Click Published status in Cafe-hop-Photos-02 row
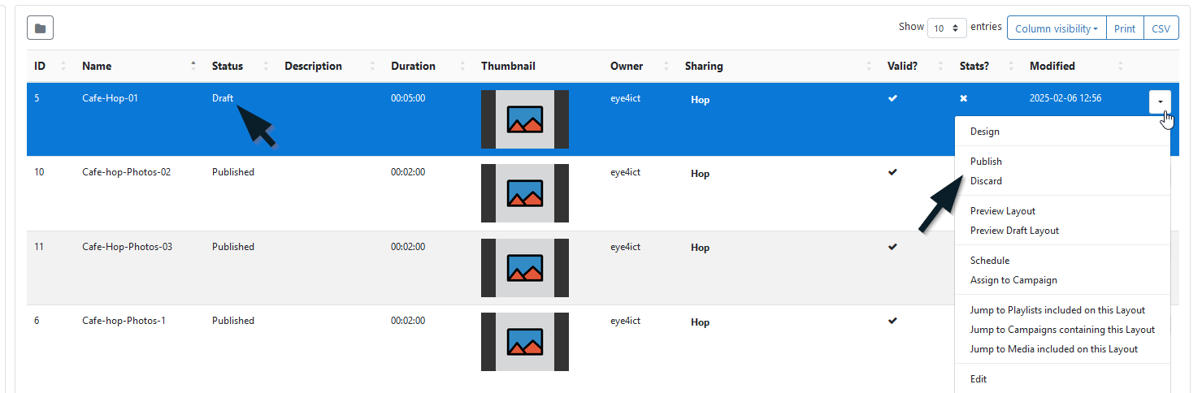The image size is (1202, 393). point(233,172)
